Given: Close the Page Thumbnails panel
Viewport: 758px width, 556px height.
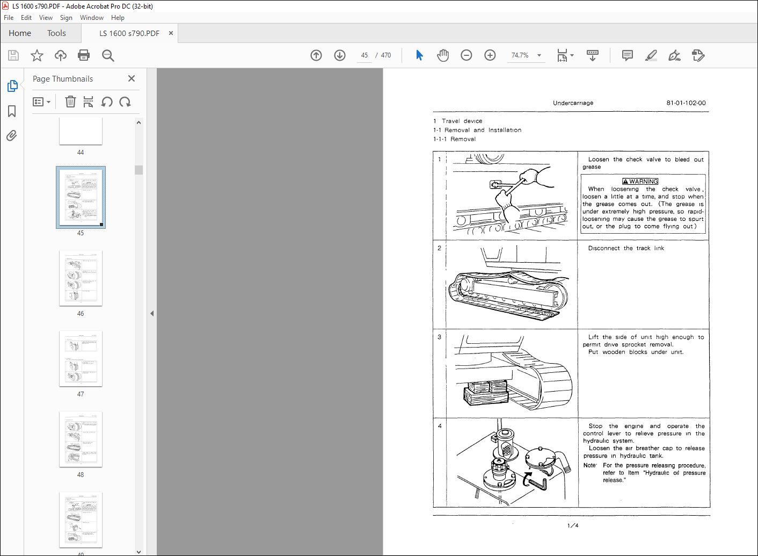Looking at the screenshot, I should 132,78.
